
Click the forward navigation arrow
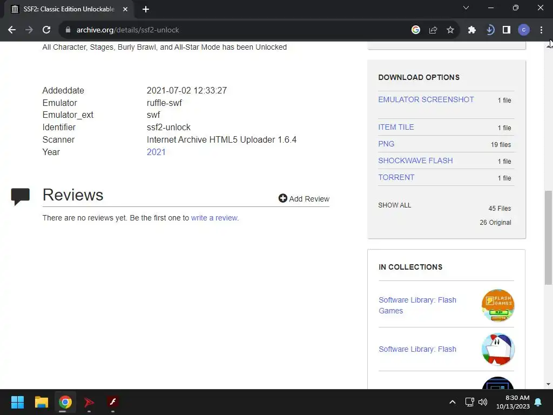tap(29, 30)
